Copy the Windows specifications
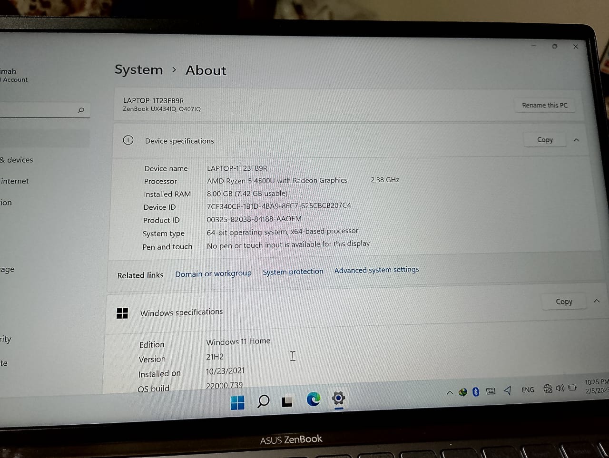The width and height of the screenshot is (609, 458). click(x=564, y=302)
